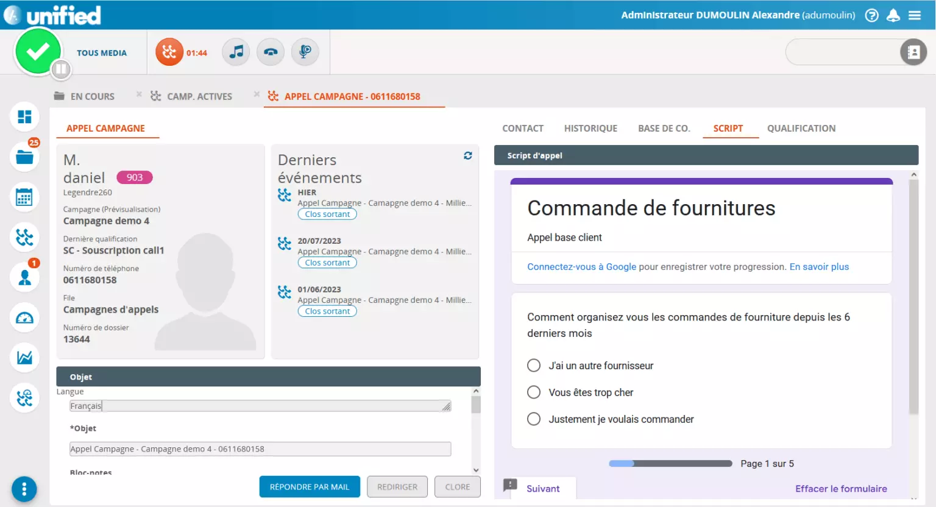Image resolution: width=936 pixels, height=507 pixels.
Task: Click Suivant in the script form
Action: pos(543,489)
